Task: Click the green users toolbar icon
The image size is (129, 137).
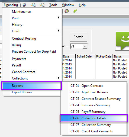Action: click(x=75, y=11)
